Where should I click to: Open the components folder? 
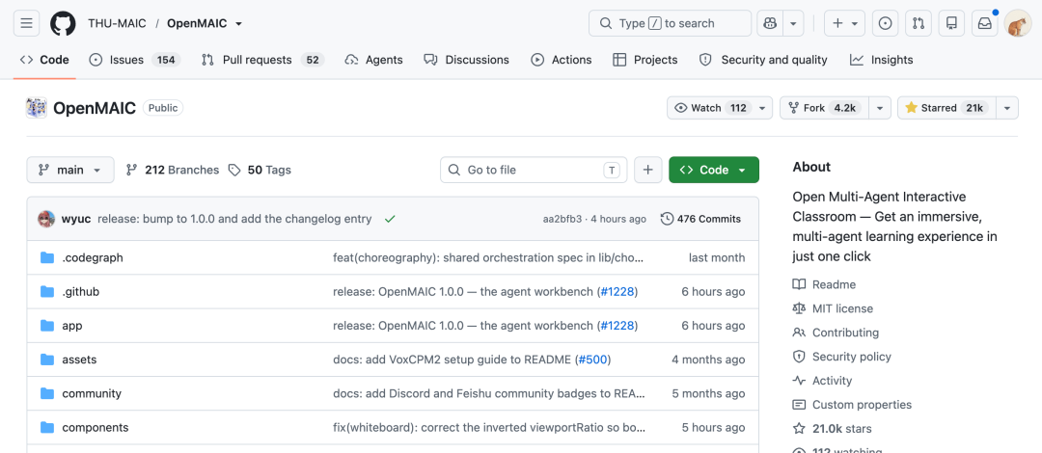pyautogui.click(x=95, y=427)
